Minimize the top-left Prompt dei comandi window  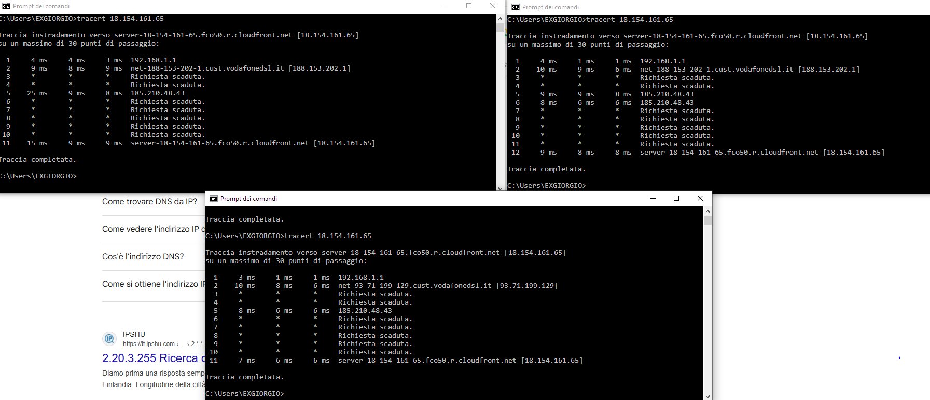(446, 6)
